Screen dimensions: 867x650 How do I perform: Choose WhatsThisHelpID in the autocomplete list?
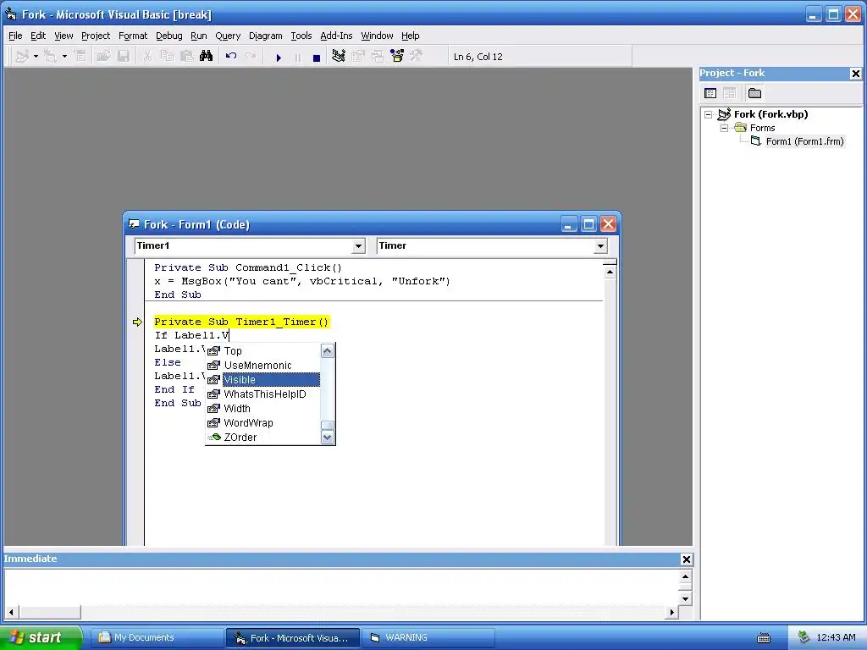tap(263, 394)
